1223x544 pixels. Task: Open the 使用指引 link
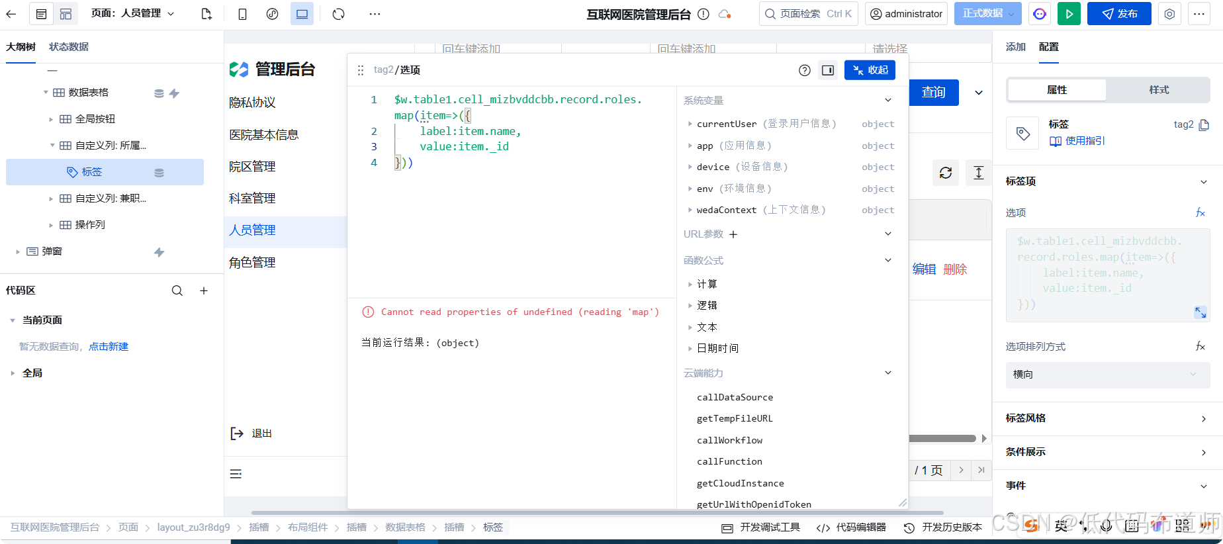pos(1077,141)
